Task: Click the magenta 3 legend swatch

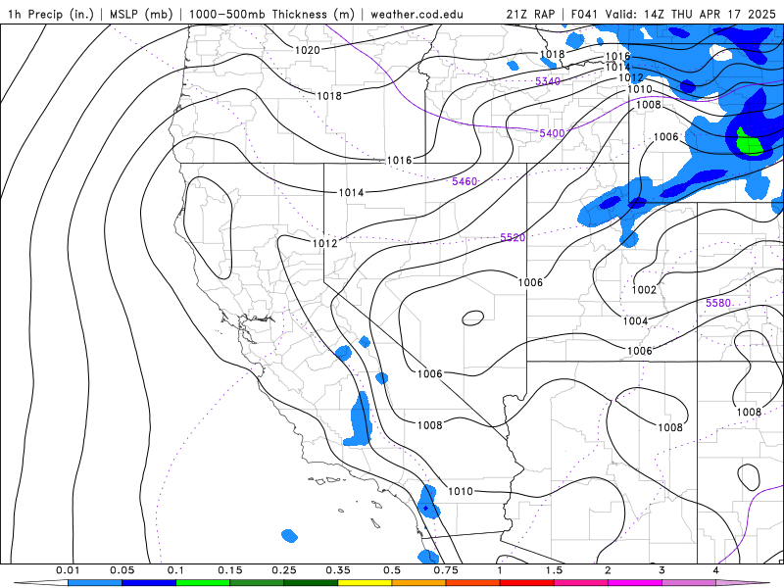Action: click(635, 583)
